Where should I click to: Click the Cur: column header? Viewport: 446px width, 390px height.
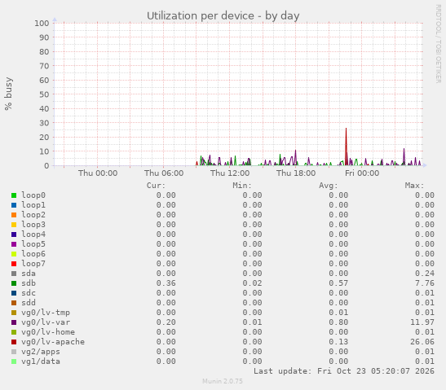[156, 186]
